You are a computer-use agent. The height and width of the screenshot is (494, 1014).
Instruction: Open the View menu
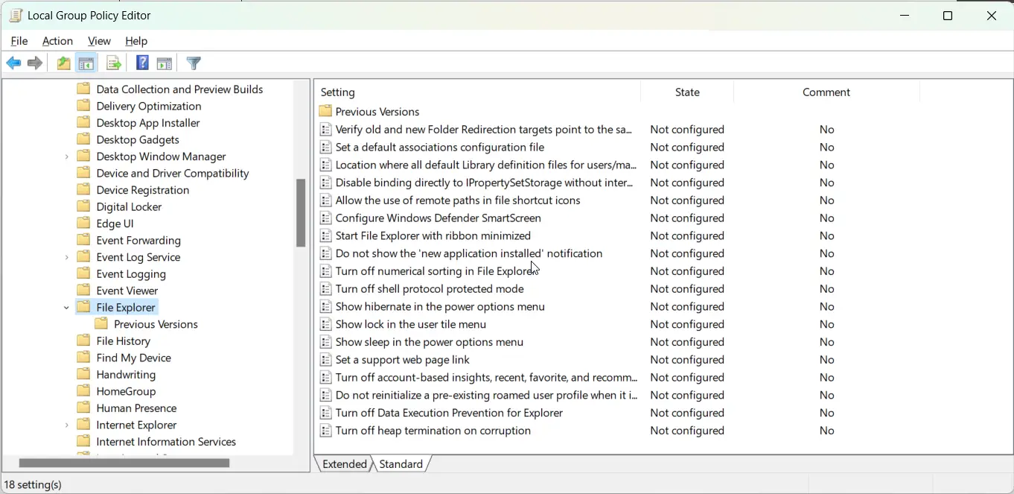pyautogui.click(x=99, y=41)
